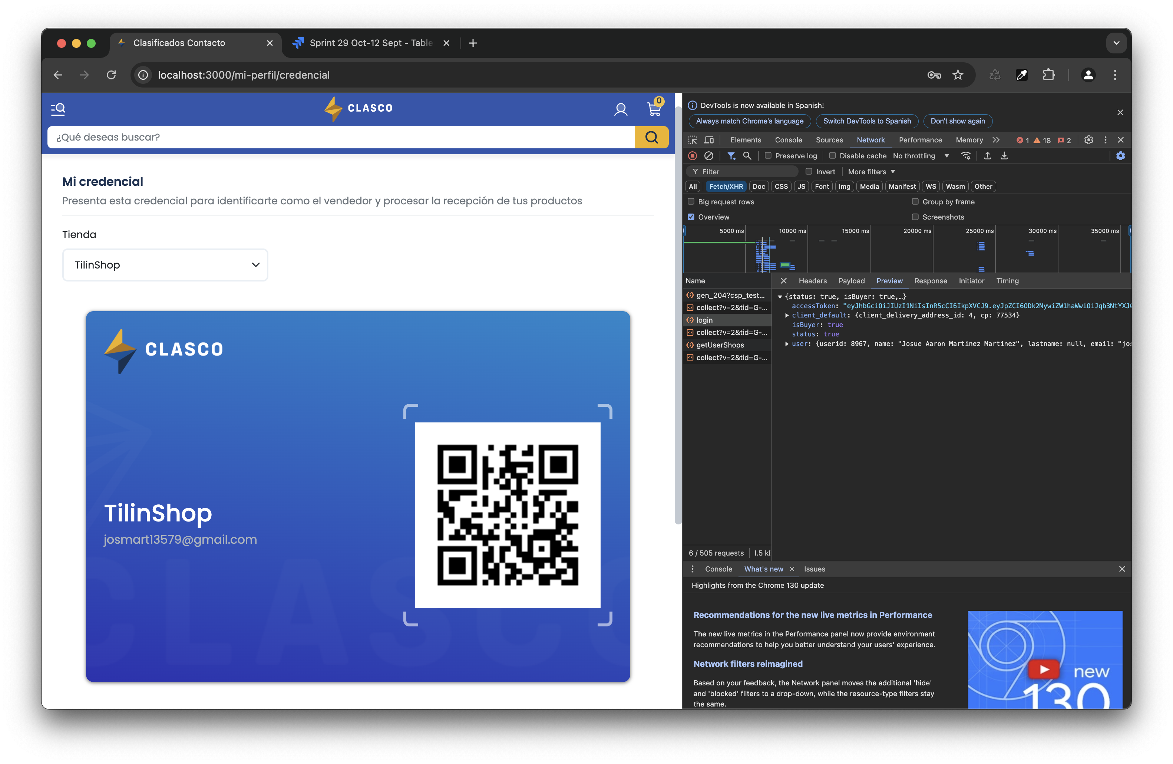Check the Disable cache option
Screen dimensions: 1173x764
click(x=832, y=156)
